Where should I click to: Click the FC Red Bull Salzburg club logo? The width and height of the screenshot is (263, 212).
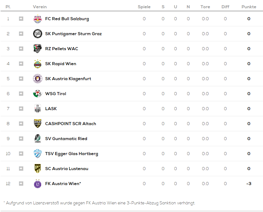pos(38,19)
